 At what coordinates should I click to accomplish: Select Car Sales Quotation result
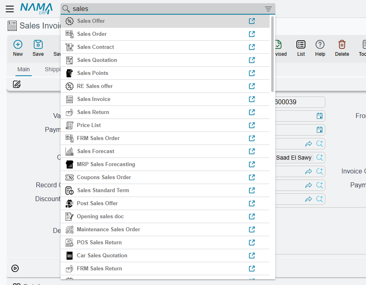point(165,256)
